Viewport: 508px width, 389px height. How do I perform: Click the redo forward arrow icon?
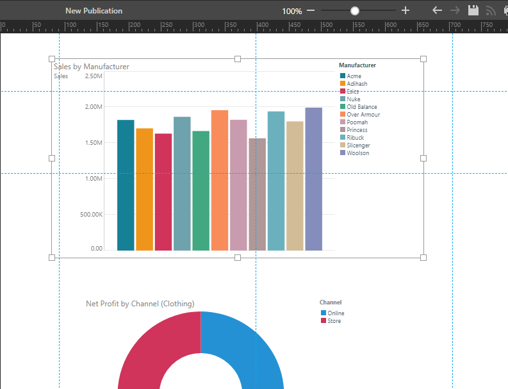coord(455,11)
